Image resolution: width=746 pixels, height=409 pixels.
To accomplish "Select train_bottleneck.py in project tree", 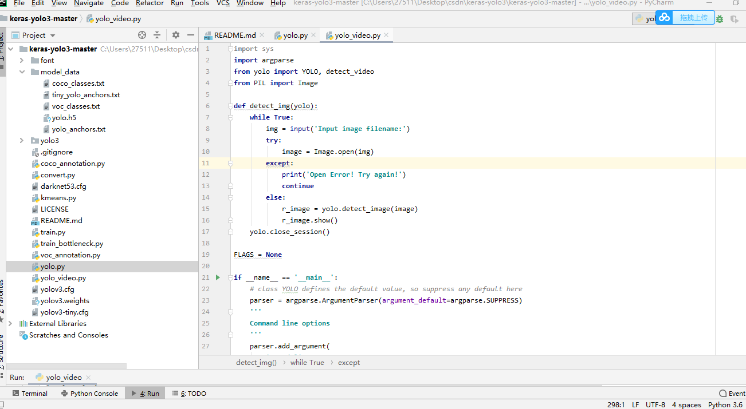I will (72, 244).
